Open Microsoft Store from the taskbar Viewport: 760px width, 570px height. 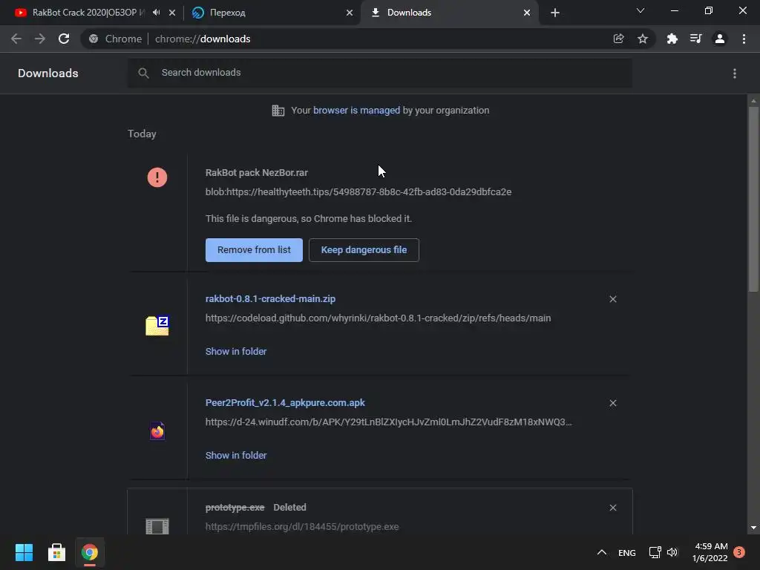[x=56, y=552]
